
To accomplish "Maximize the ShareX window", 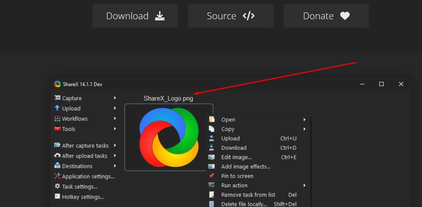I will click(381, 84).
